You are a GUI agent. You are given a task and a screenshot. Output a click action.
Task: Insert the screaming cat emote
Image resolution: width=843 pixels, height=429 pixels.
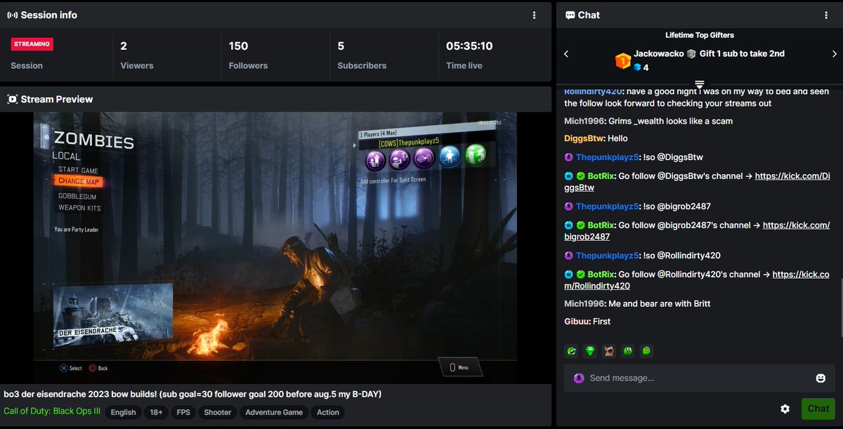tap(608, 350)
